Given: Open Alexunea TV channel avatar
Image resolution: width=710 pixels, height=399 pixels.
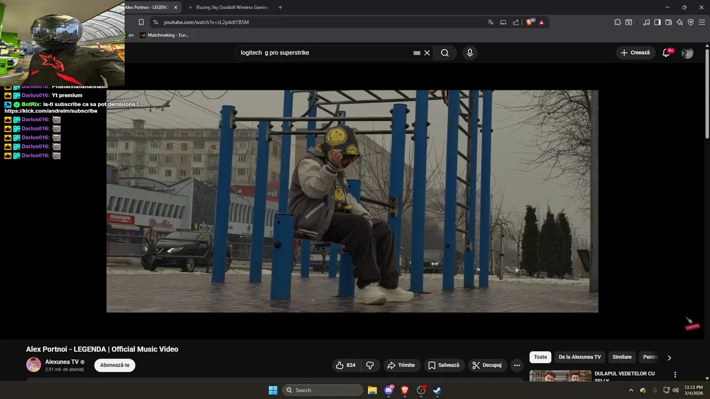Looking at the screenshot, I should point(33,365).
